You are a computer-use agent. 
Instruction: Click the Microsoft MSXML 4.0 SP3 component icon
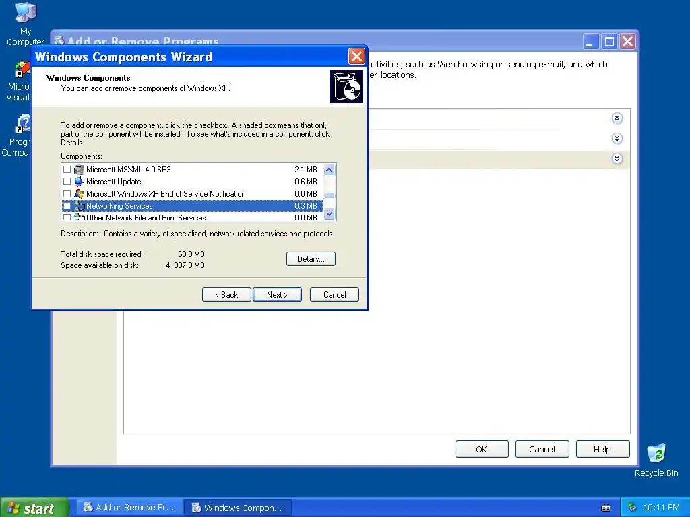[80, 169]
